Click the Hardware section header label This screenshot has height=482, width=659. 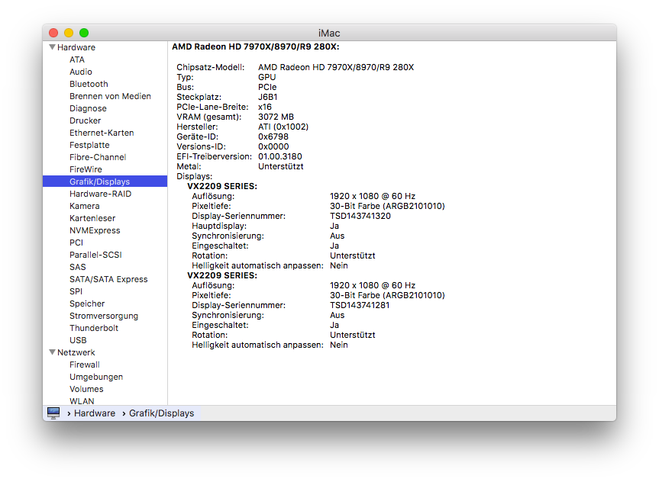[x=76, y=47]
